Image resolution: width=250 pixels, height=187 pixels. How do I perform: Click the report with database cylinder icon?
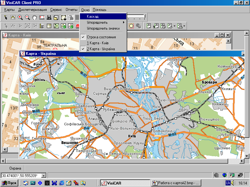[163, 26]
